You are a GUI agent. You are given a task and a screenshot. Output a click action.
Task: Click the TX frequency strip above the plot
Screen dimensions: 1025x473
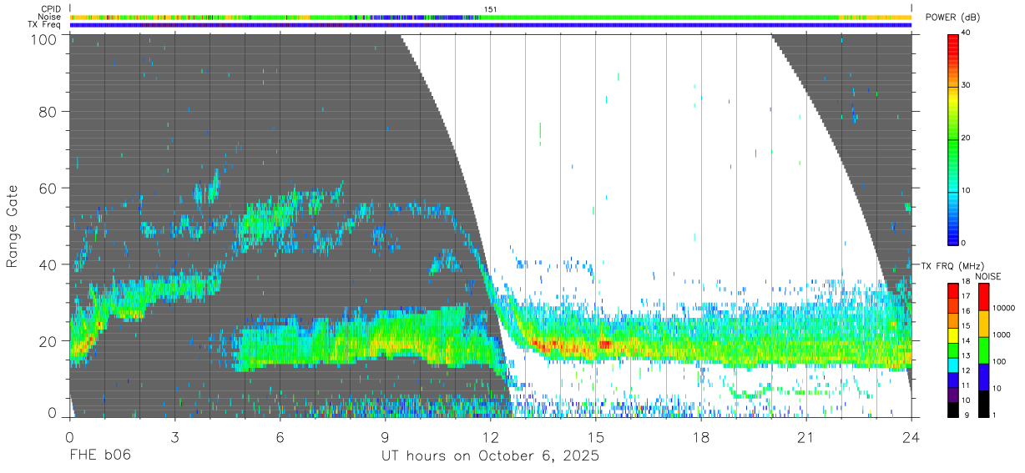pyautogui.click(x=491, y=25)
